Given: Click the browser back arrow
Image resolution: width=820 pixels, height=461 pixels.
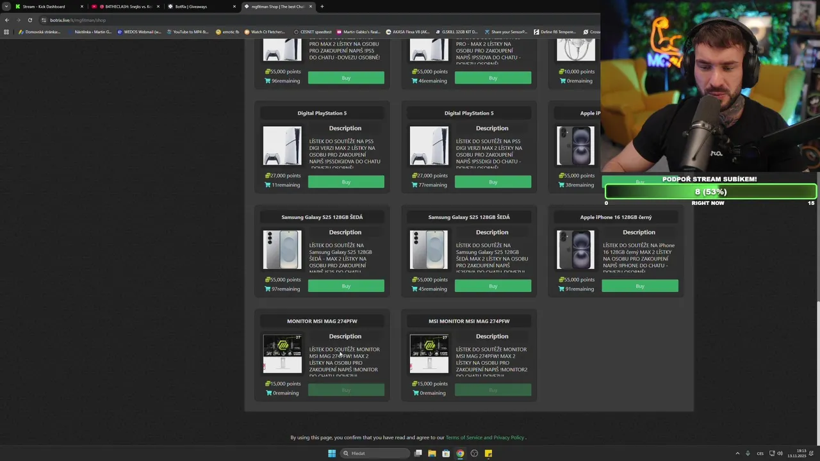Looking at the screenshot, I should coord(7,20).
